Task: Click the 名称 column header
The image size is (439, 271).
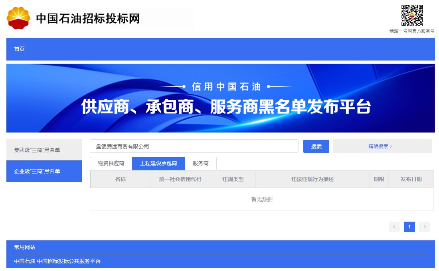Action: (x=120, y=179)
